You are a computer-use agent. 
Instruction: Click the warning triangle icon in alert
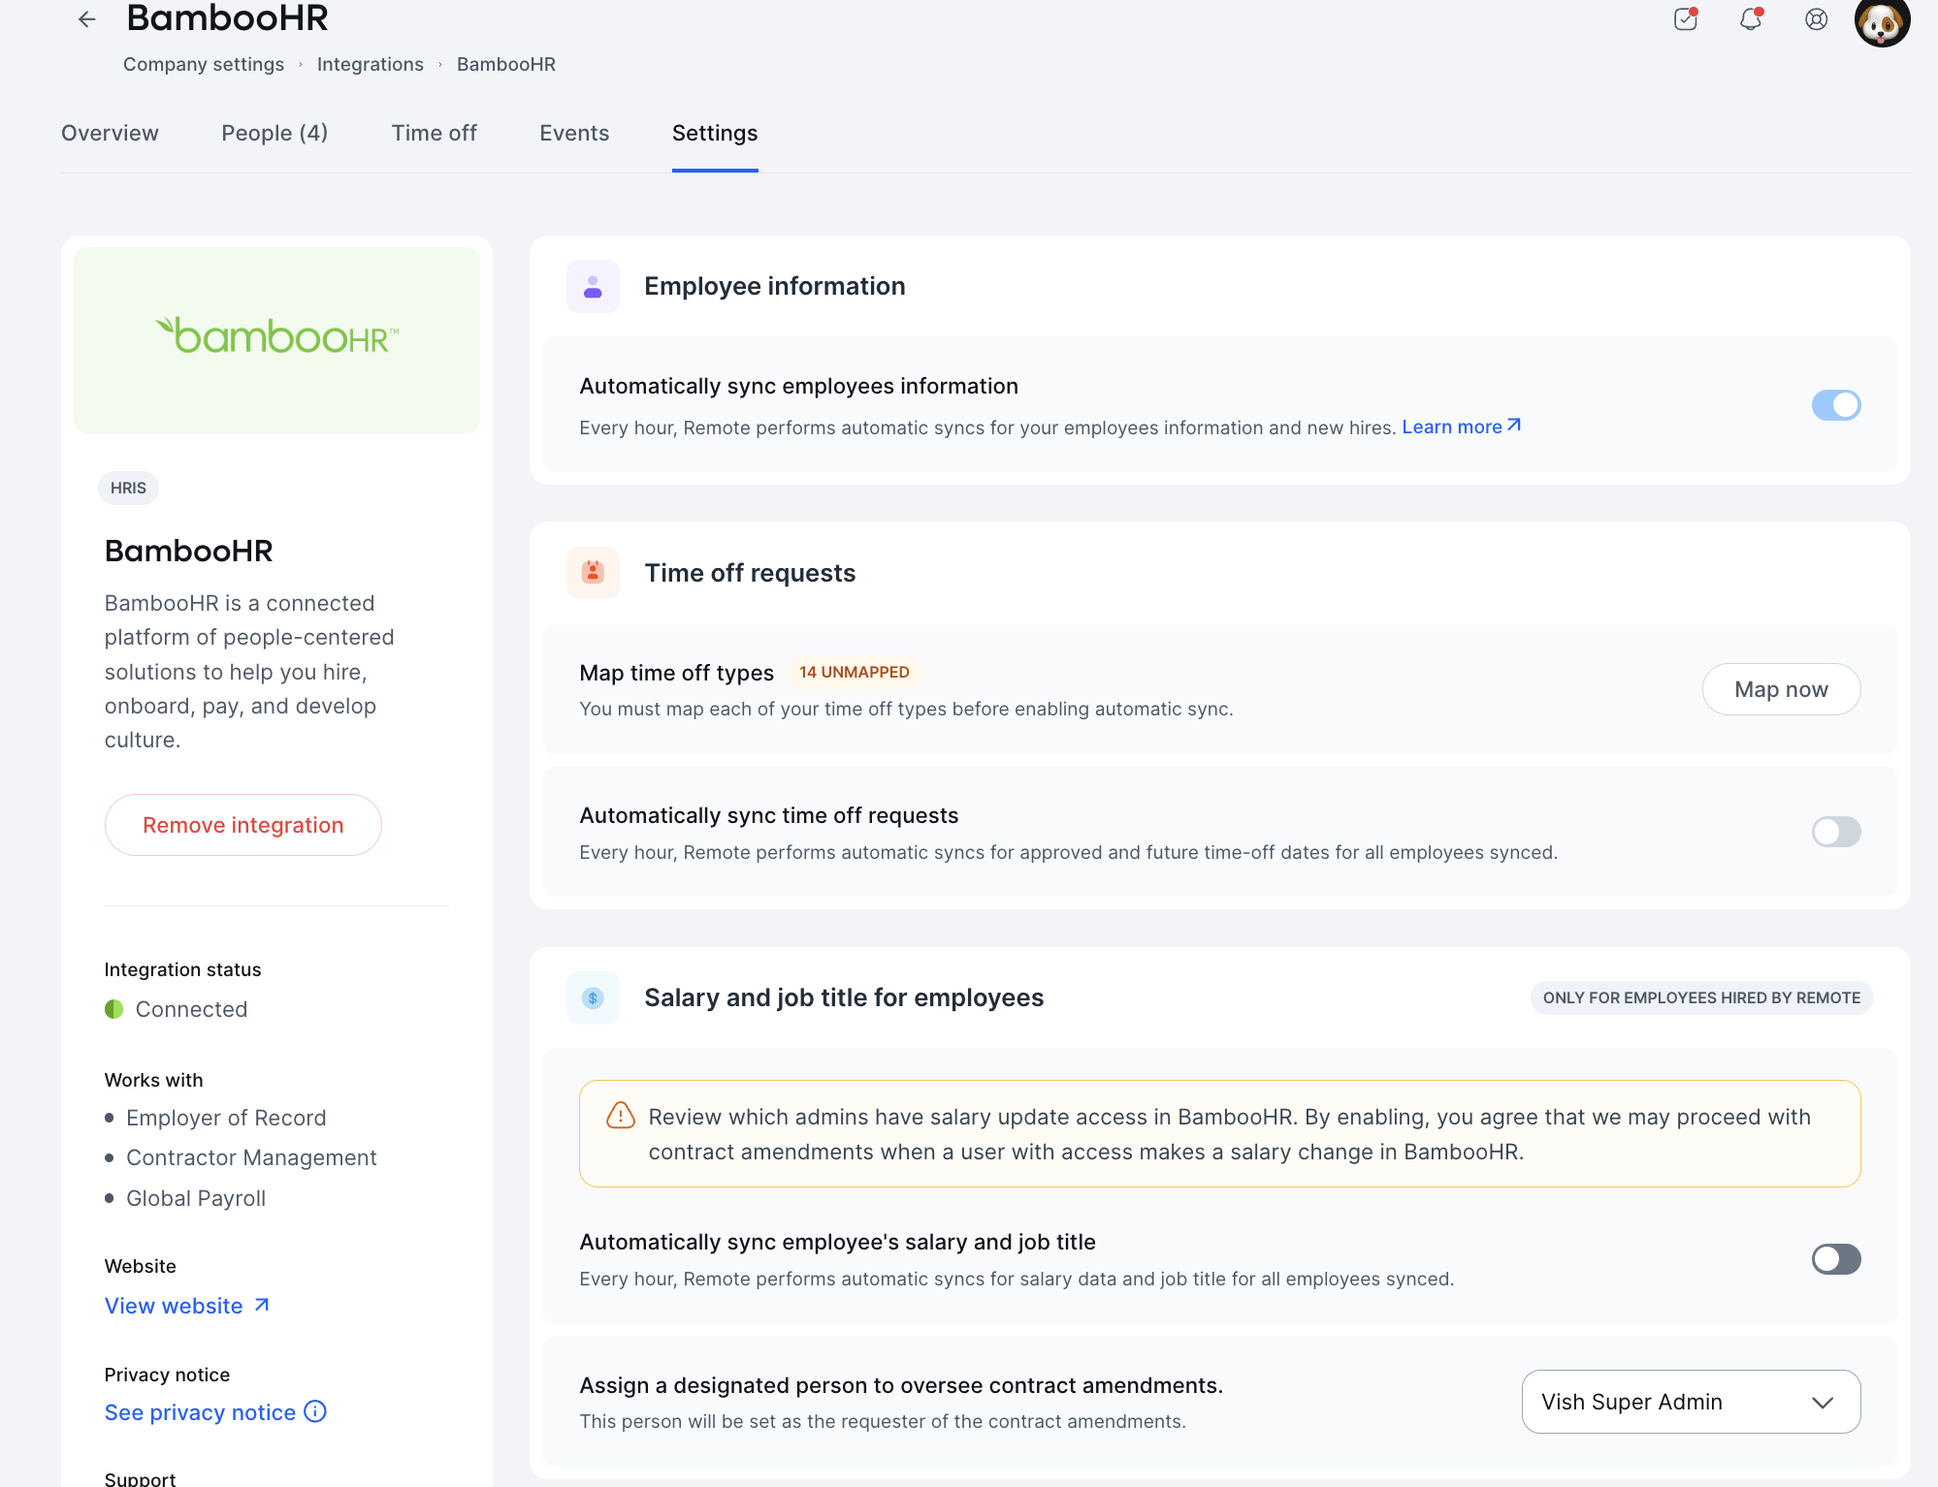(x=621, y=1116)
